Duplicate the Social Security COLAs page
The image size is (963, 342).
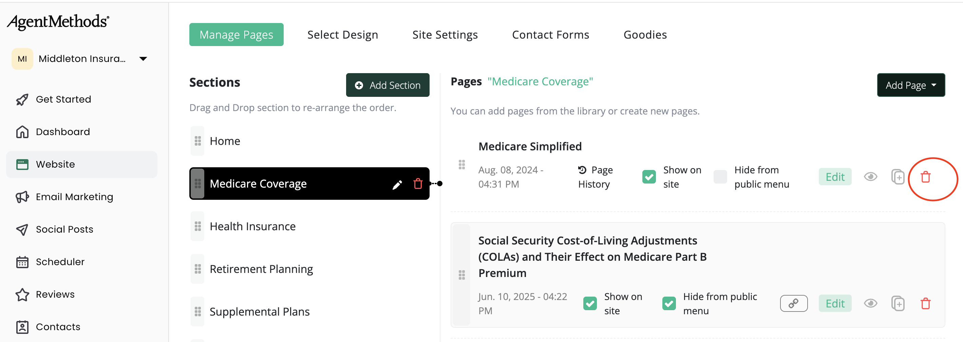(898, 304)
